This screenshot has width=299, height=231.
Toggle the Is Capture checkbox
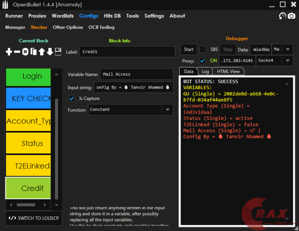pyautogui.click(x=72, y=98)
